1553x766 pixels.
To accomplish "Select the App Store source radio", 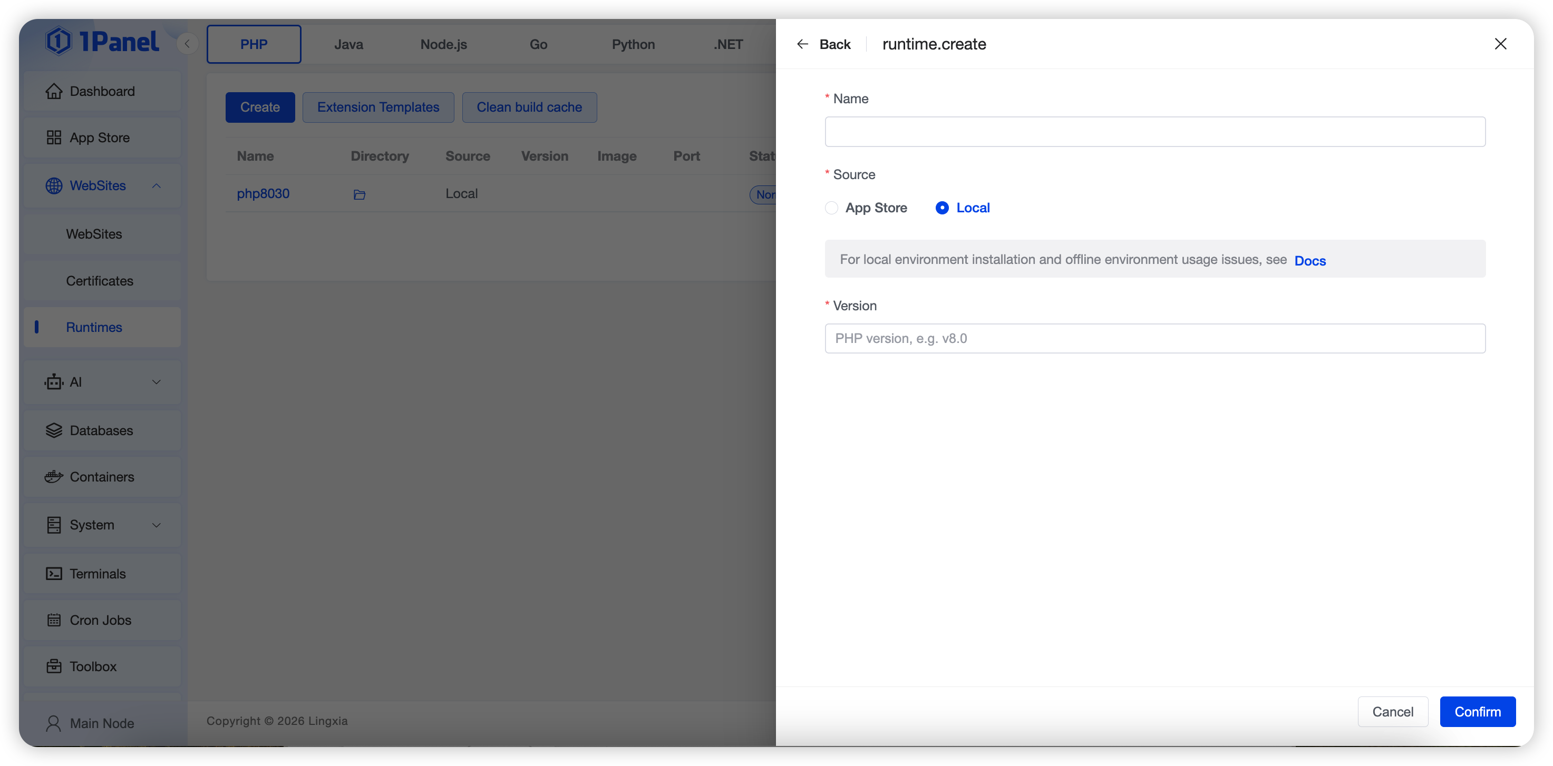I will (x=831, y=208).
